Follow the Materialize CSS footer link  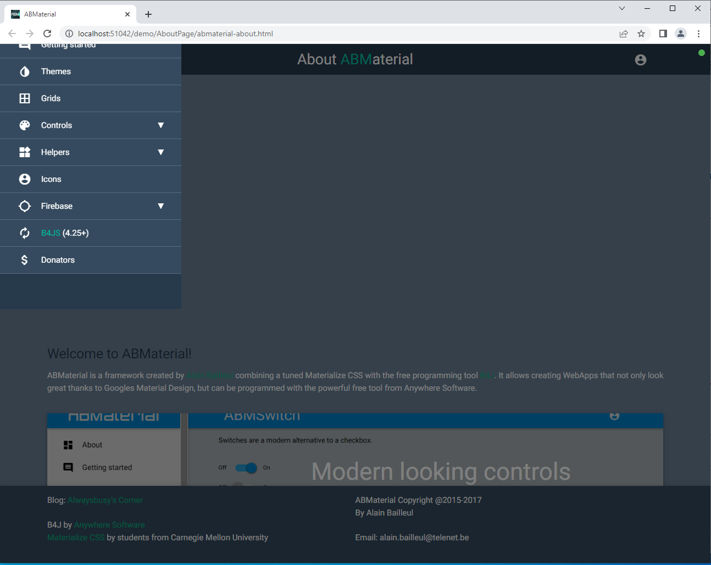(x=76, y=538)
